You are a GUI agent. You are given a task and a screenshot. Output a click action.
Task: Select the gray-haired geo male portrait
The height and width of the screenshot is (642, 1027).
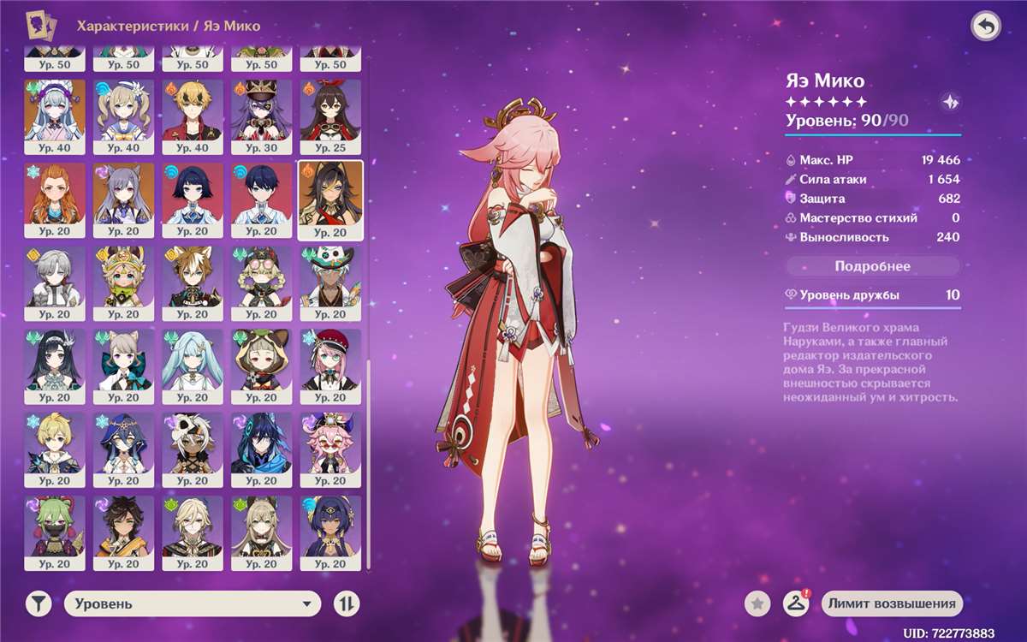click(56, 284)
